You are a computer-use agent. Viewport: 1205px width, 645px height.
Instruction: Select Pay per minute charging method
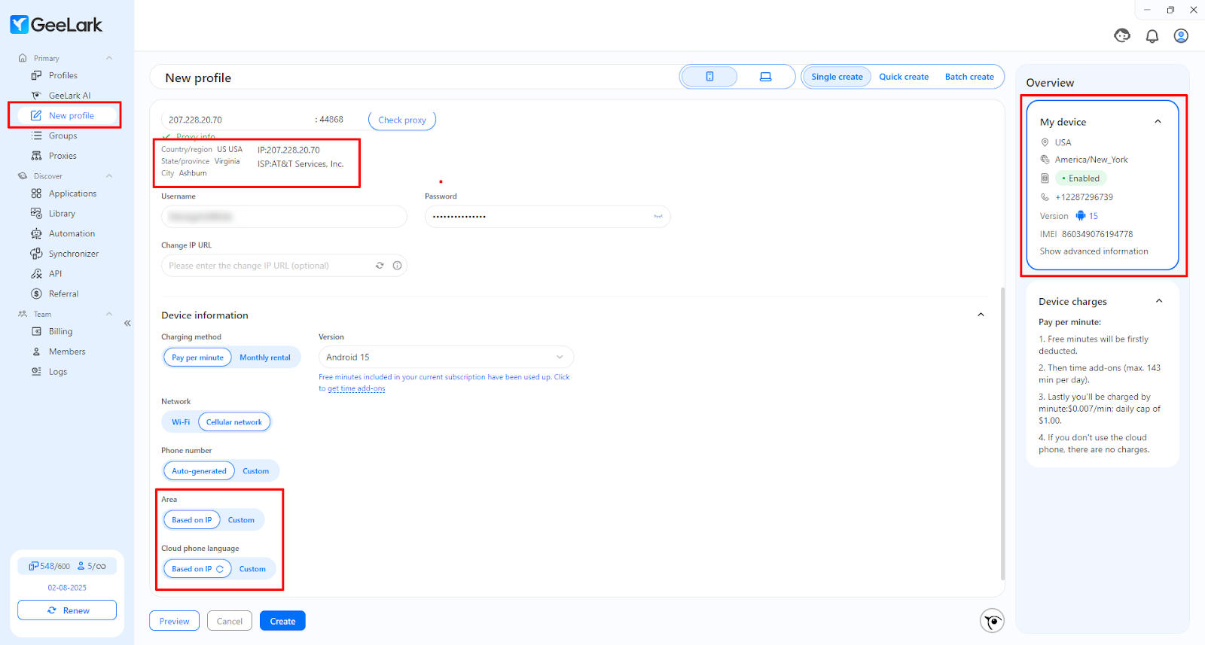click(197, 357)
